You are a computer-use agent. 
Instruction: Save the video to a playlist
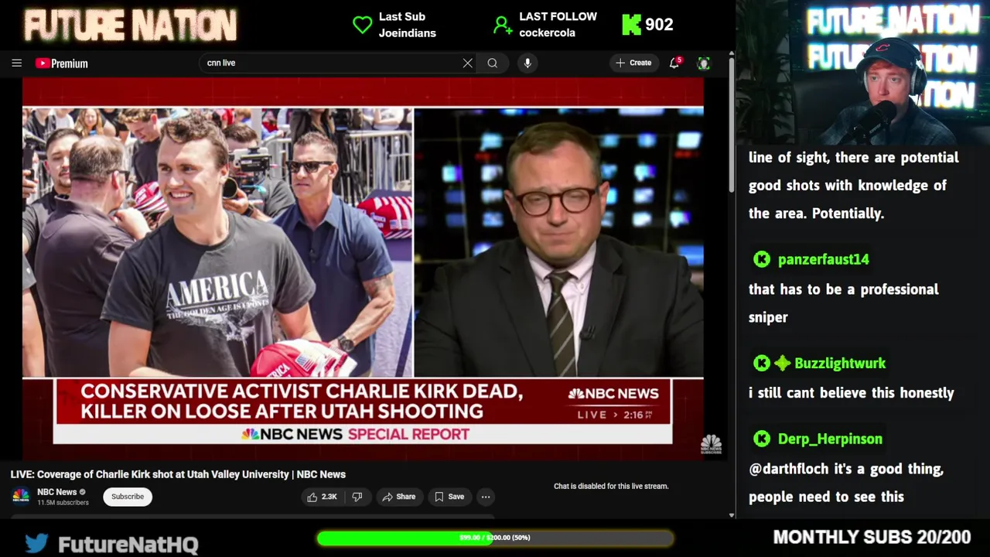point(449,497)
